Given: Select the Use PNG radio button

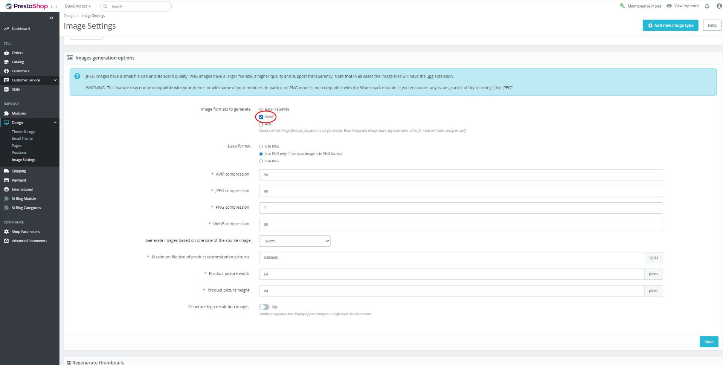Looking at the screenshot, I should 261,161.
